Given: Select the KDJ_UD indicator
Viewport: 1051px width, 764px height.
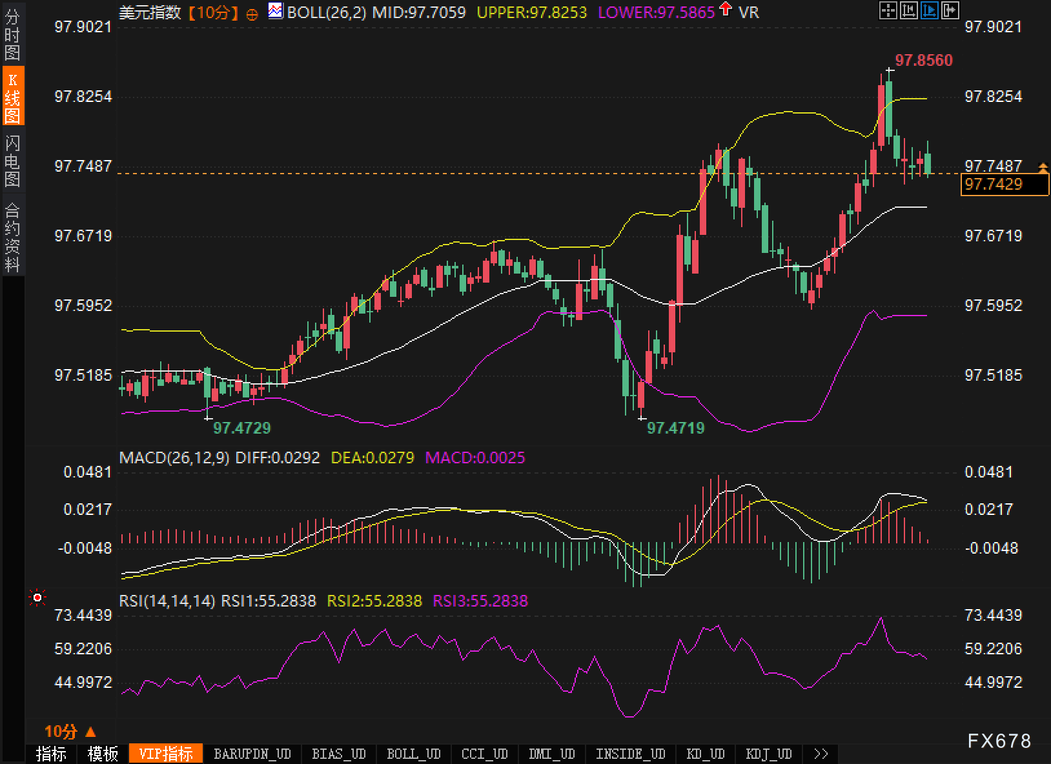Looking at the screenshot, I should point(768,754).
